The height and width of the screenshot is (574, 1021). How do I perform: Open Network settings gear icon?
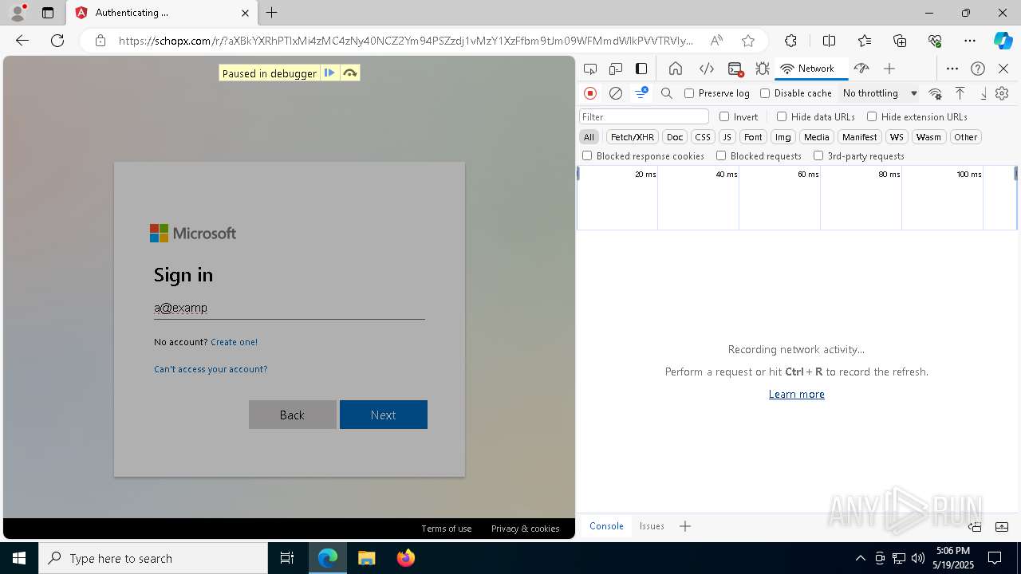pyautogui.click(x=1003, y=93)
